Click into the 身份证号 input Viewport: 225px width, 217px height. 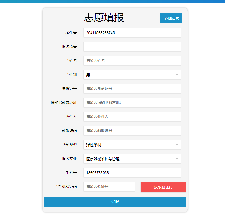pos(132,89)
